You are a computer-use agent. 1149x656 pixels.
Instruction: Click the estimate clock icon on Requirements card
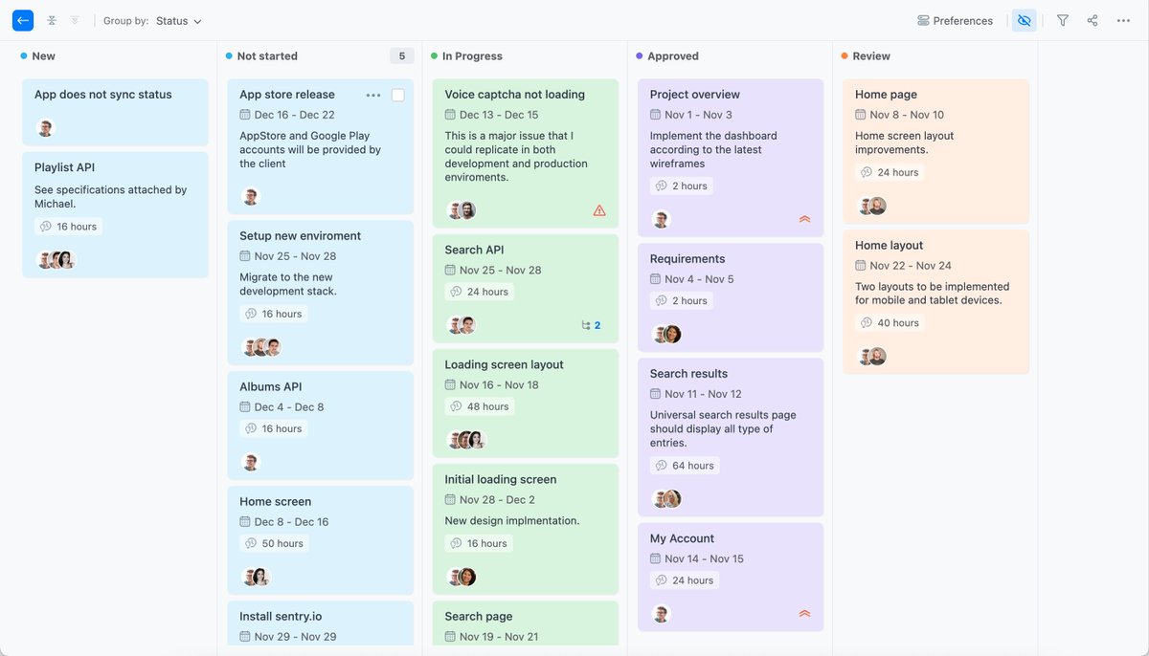point(663,301)
